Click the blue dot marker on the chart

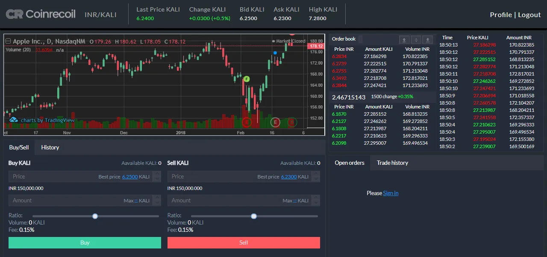click(x=275, y=53)
